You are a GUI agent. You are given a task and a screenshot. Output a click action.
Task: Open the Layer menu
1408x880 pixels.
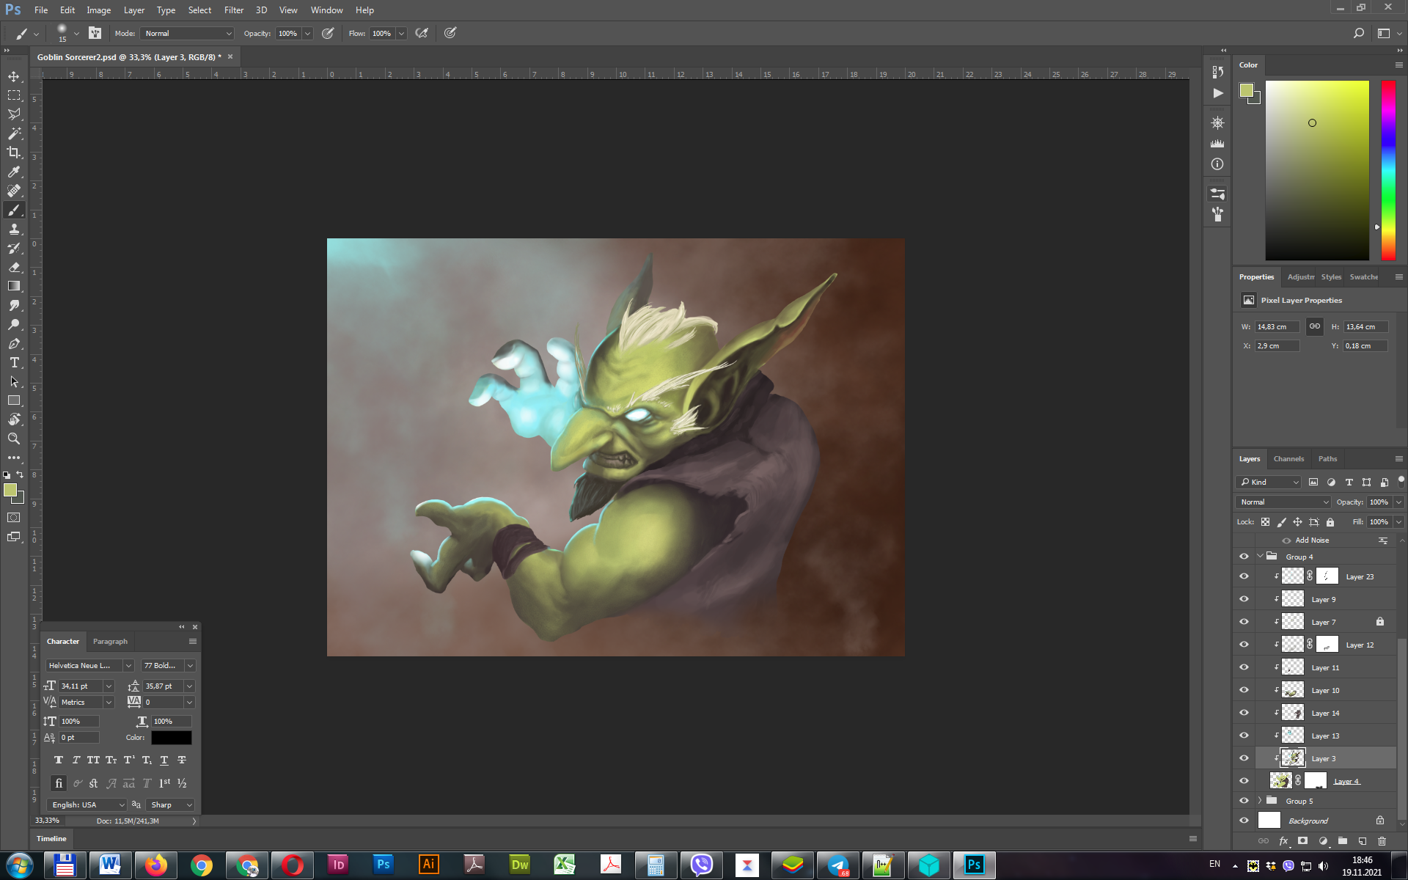click(x=134, y=10)
